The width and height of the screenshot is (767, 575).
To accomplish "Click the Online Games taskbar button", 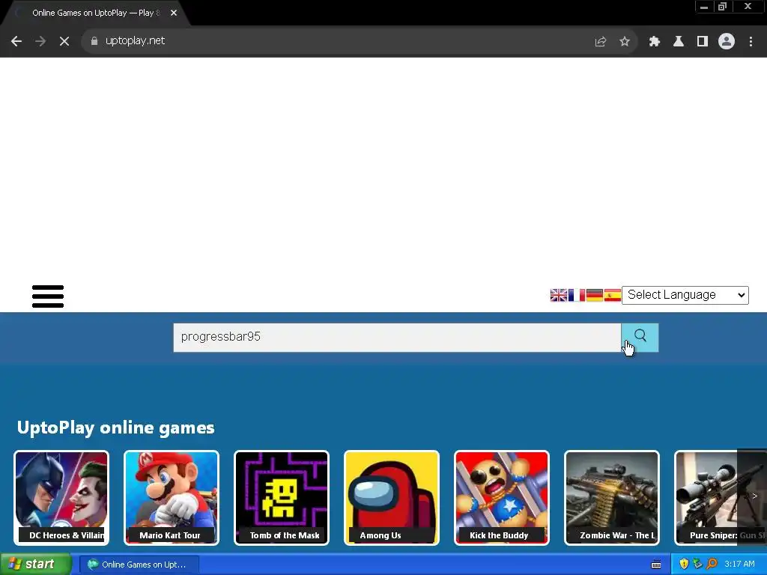I will click(139, 565).
